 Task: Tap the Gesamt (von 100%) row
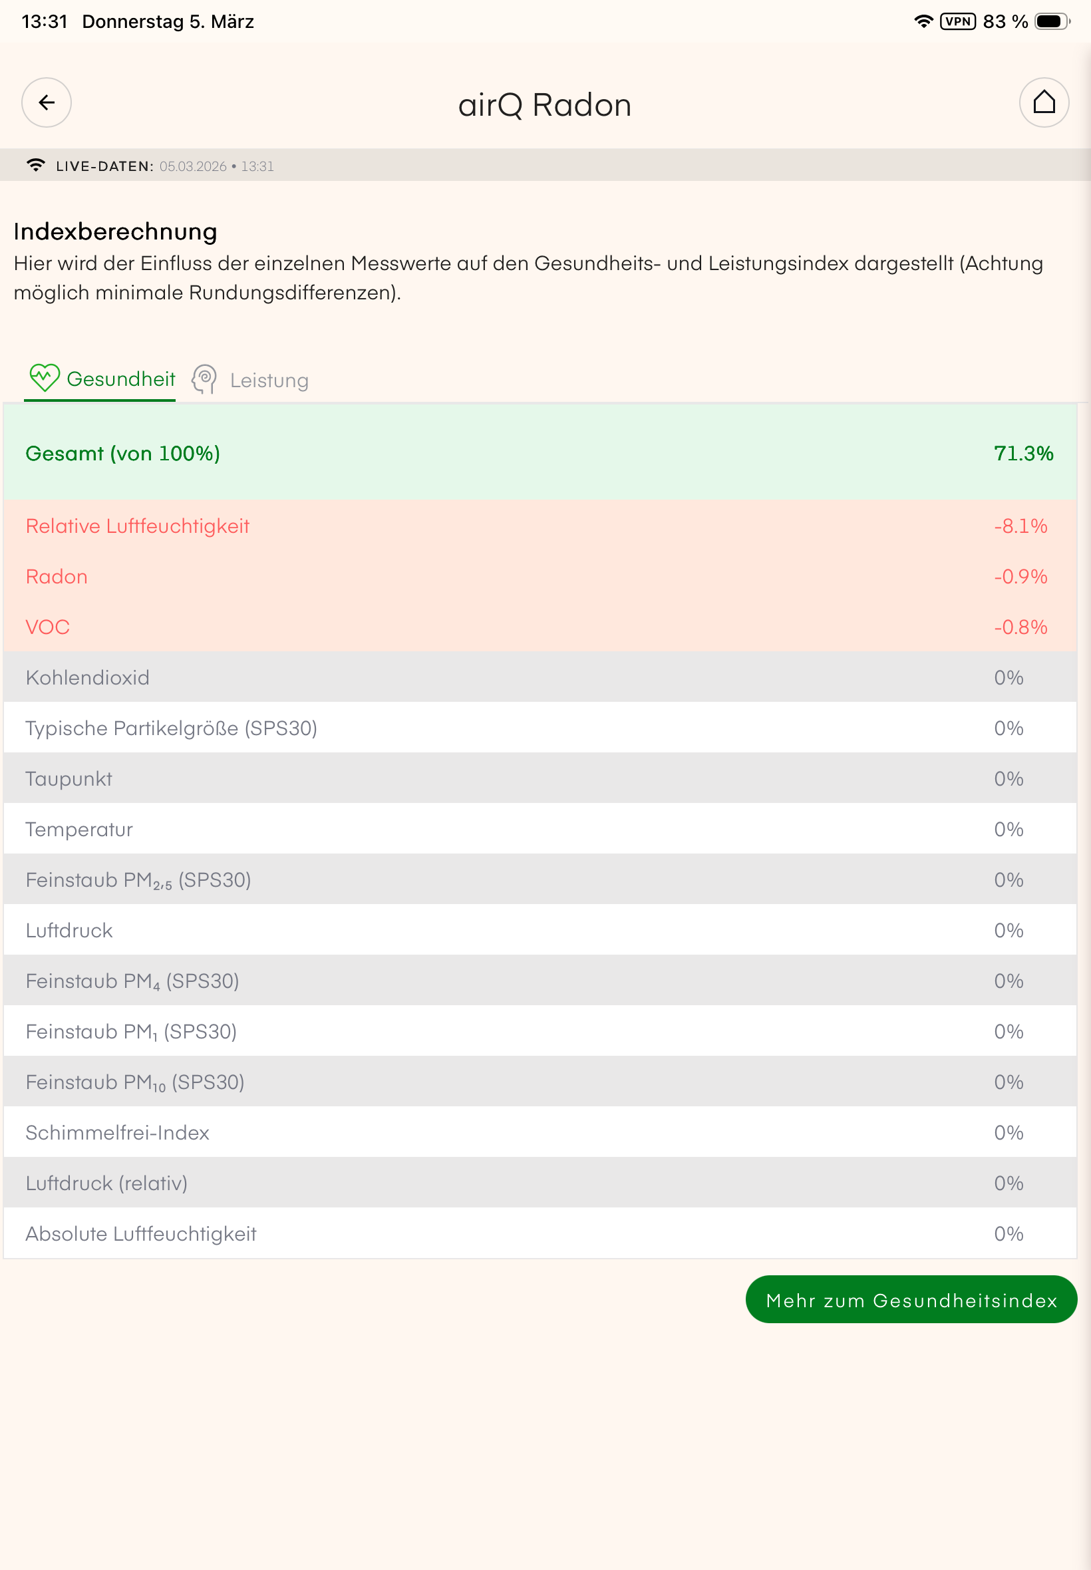pos(540,453)
